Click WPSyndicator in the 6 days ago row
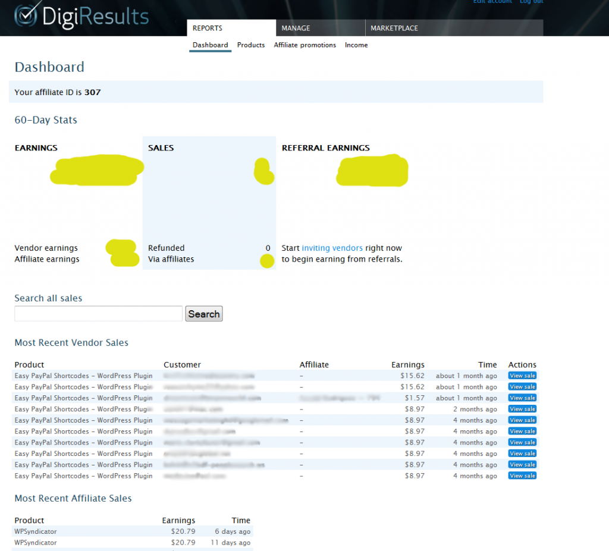 pyautogui.click(x=36, y=531)
